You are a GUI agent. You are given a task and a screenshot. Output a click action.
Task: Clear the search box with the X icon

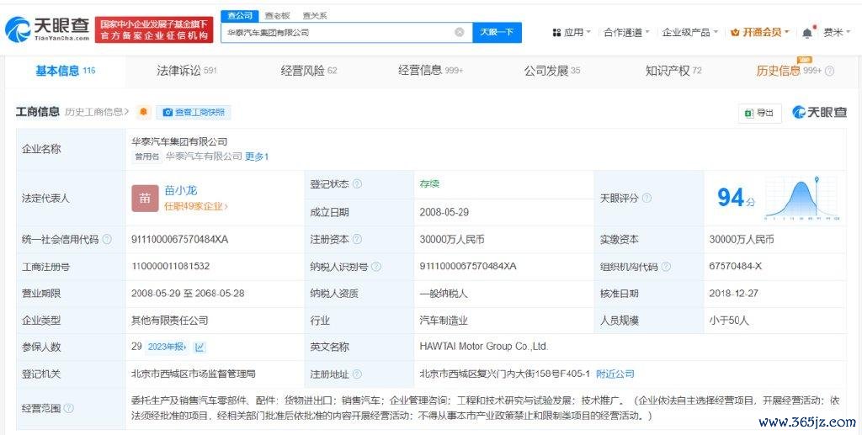[x=460, y=33]
